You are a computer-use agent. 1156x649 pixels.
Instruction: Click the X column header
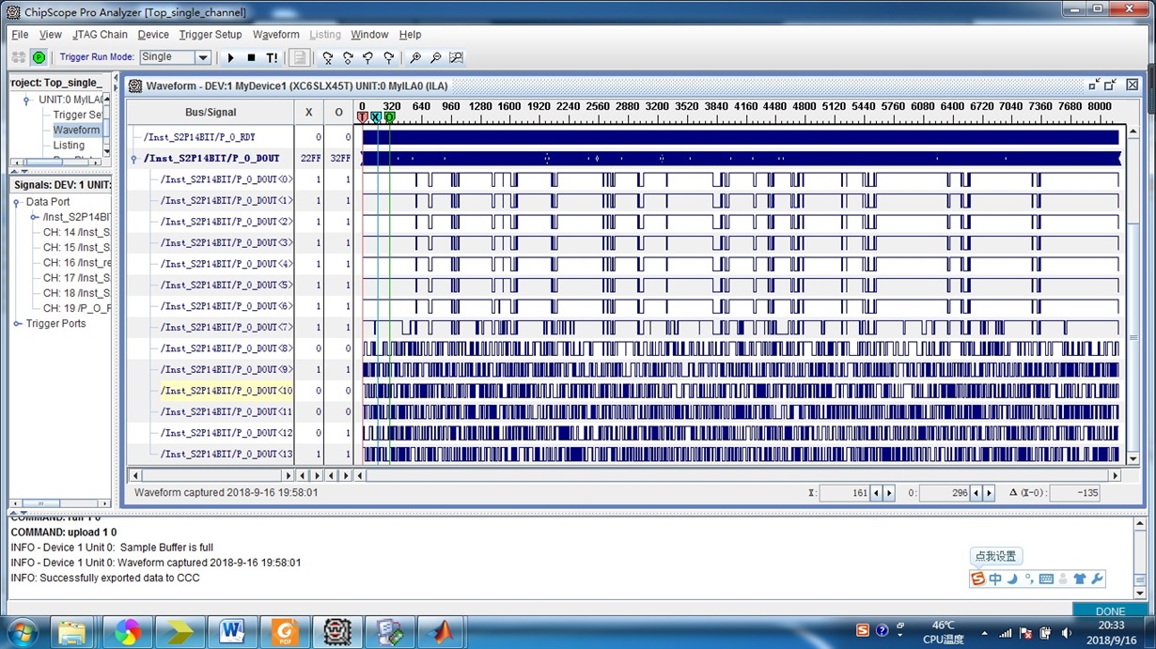(308, 112)
